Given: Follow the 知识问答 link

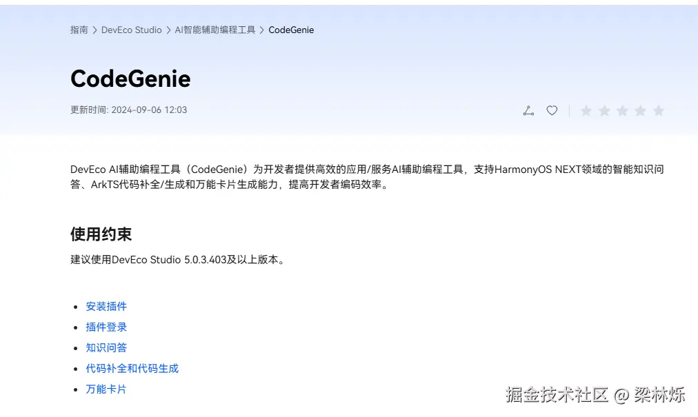Looking at the screenshot, I should click(x=106, y=347).
